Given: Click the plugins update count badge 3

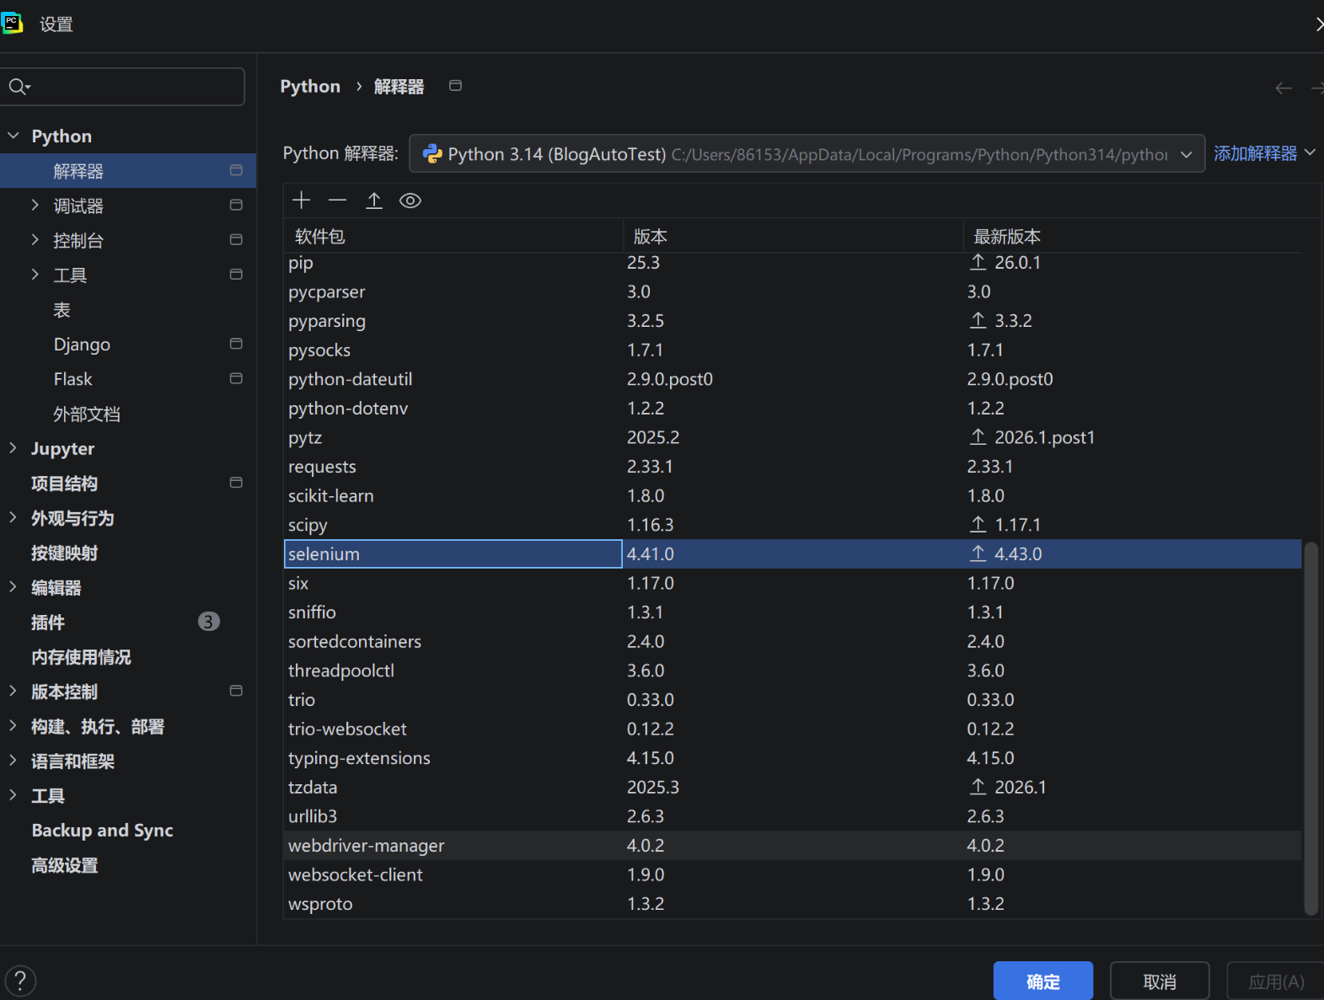Looking at the screenshot, I should tap(209, 622).
